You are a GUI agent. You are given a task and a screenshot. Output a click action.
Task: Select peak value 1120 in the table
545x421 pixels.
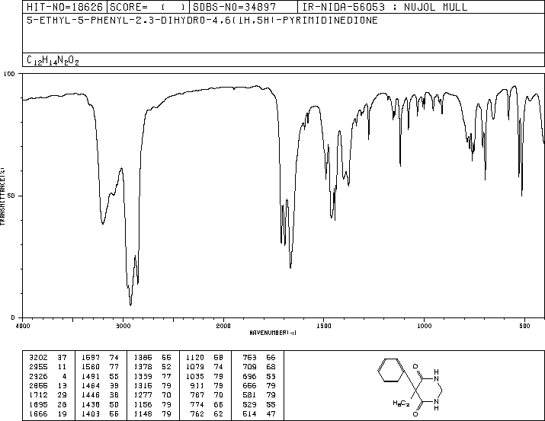(195, 357)
